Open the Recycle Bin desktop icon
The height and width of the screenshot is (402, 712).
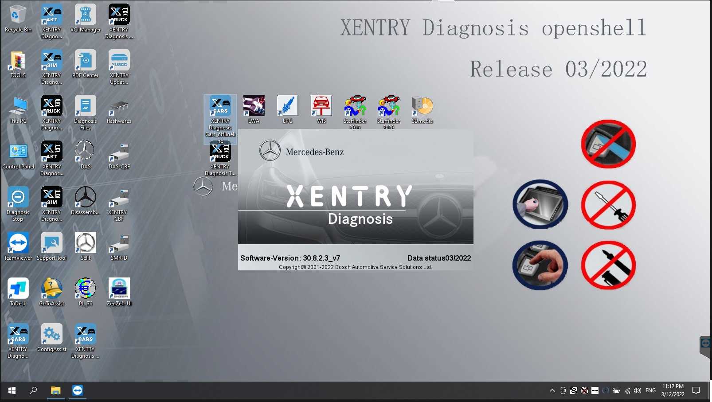(18, 19)
